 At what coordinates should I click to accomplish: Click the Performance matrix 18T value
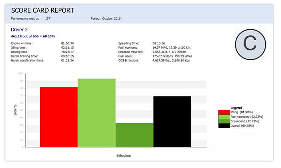(48, 18)
